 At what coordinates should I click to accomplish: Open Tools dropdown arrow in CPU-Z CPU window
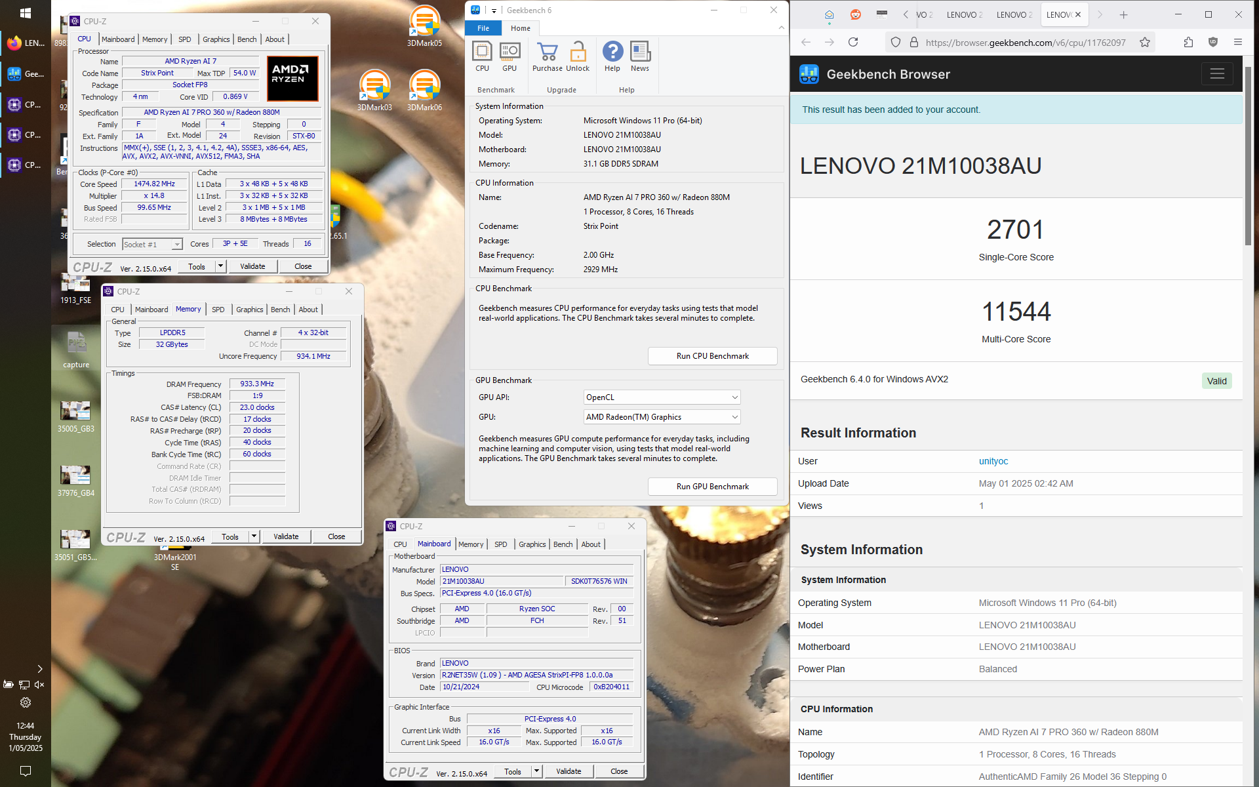(220, 266)
